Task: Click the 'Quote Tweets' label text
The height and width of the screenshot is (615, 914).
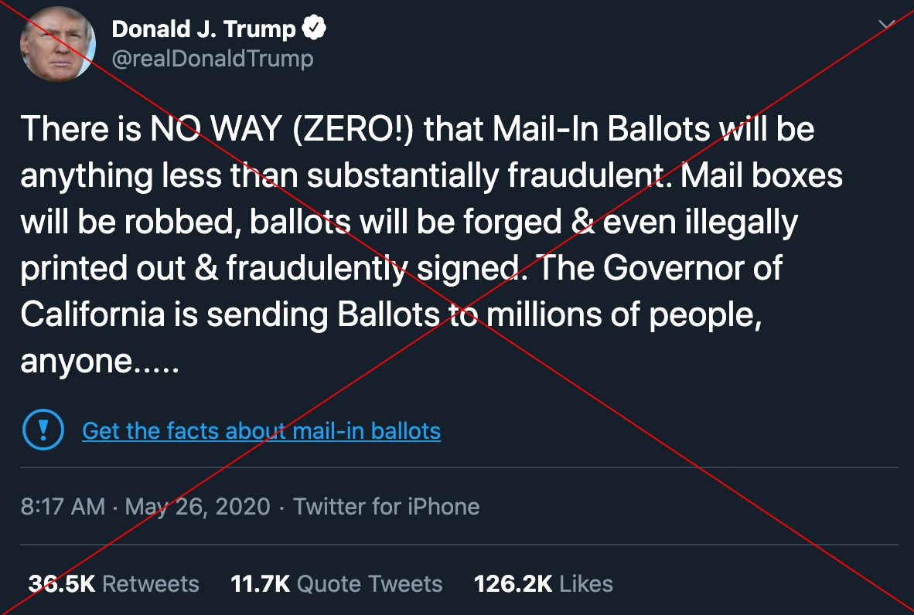Action: [370, 583]
